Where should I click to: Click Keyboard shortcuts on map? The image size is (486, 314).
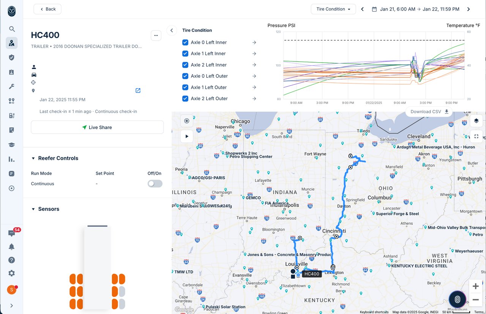[374, 312]
